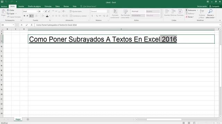Click the percent style icon
The width and height of the screenshot is (222, 124).
tap(97, 16)
